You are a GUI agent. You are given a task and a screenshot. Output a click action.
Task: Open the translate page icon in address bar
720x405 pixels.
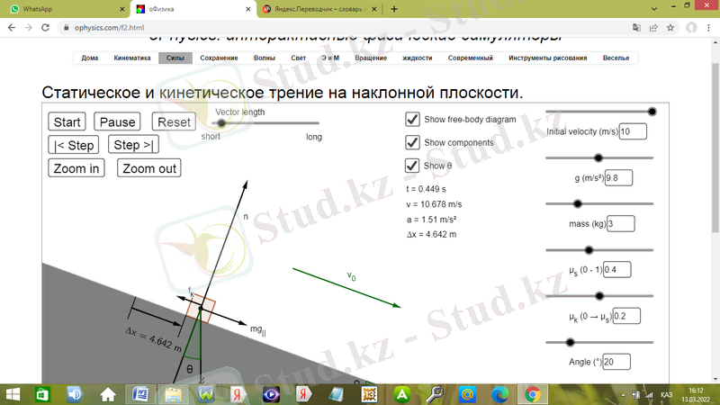(x=636, y=28)
